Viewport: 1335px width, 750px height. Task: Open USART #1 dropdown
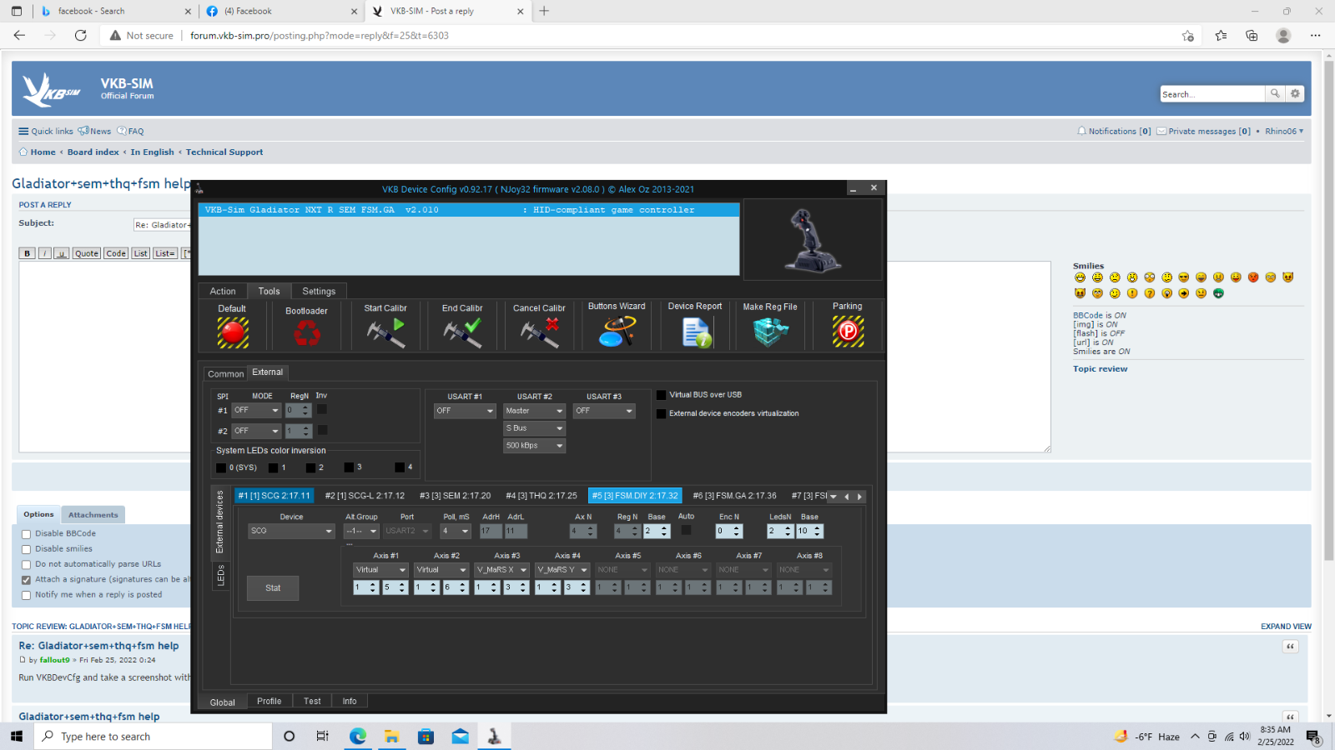point(465,411)
